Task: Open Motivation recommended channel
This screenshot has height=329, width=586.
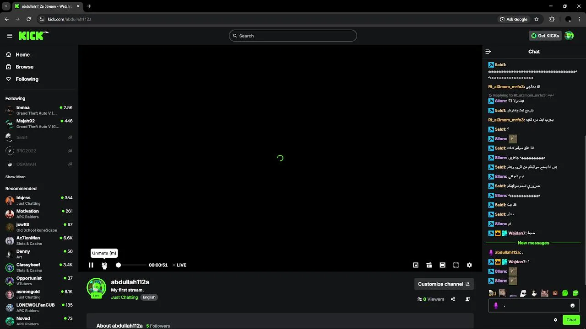Action: pyautogui.click(x=39, y=213)
